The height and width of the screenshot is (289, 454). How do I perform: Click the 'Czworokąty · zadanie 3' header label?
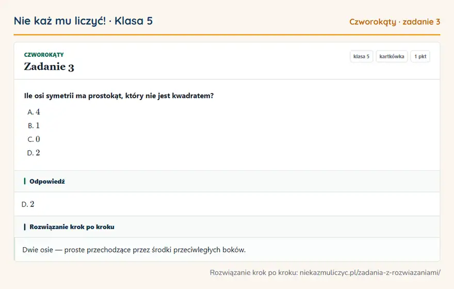point(395,22)
